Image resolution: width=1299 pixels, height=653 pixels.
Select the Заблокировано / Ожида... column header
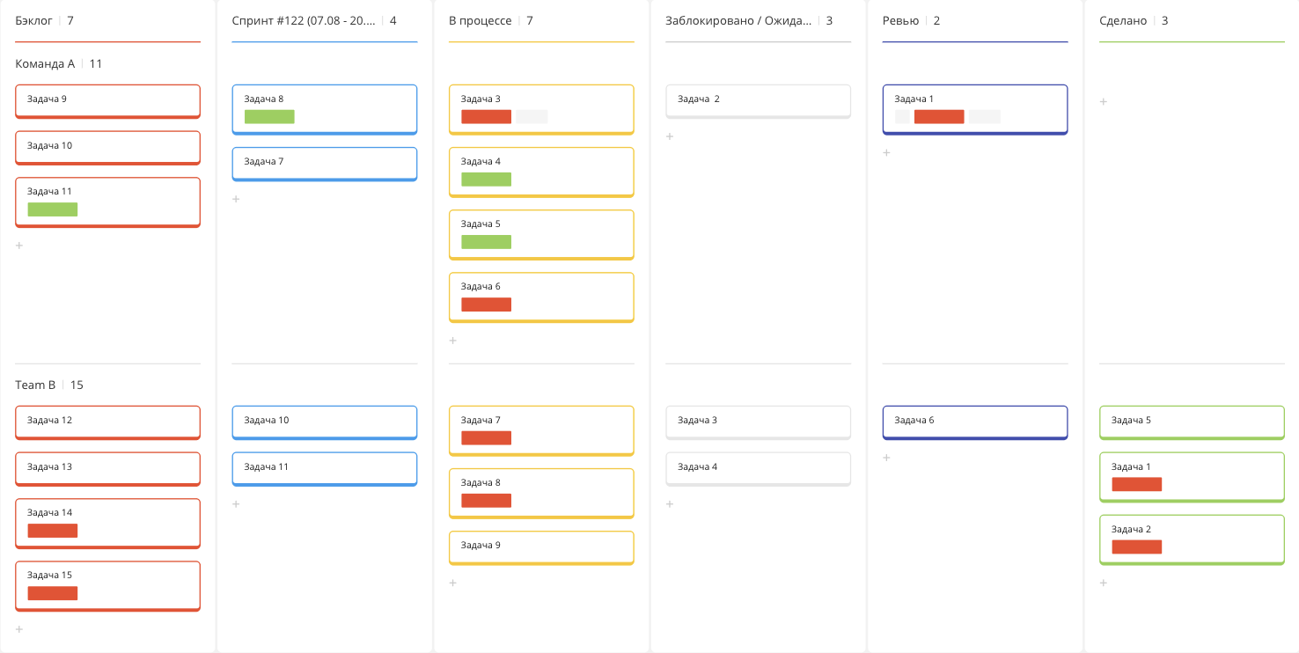click(x=738, y=20)
